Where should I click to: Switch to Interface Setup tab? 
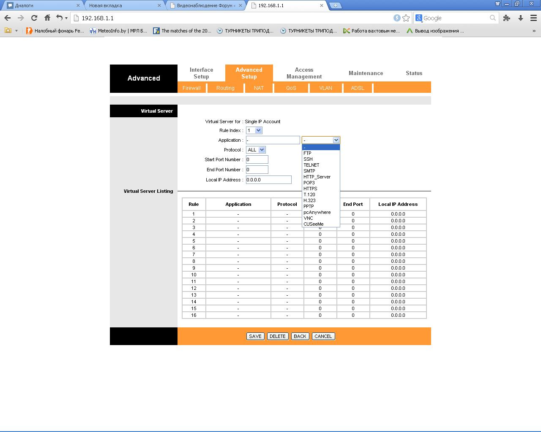click(x=201, y=73)
